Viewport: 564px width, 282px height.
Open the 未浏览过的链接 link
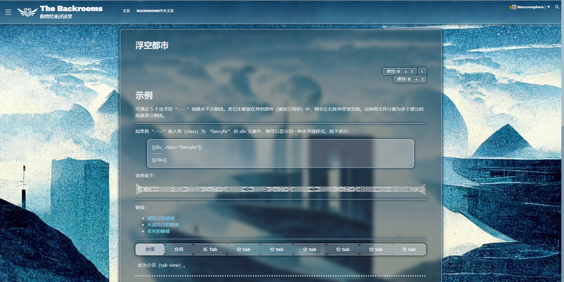[x=163, y=225]
